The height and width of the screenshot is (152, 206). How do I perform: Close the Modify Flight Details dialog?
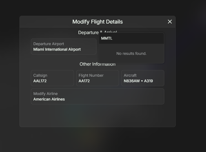tap(170, 22)
